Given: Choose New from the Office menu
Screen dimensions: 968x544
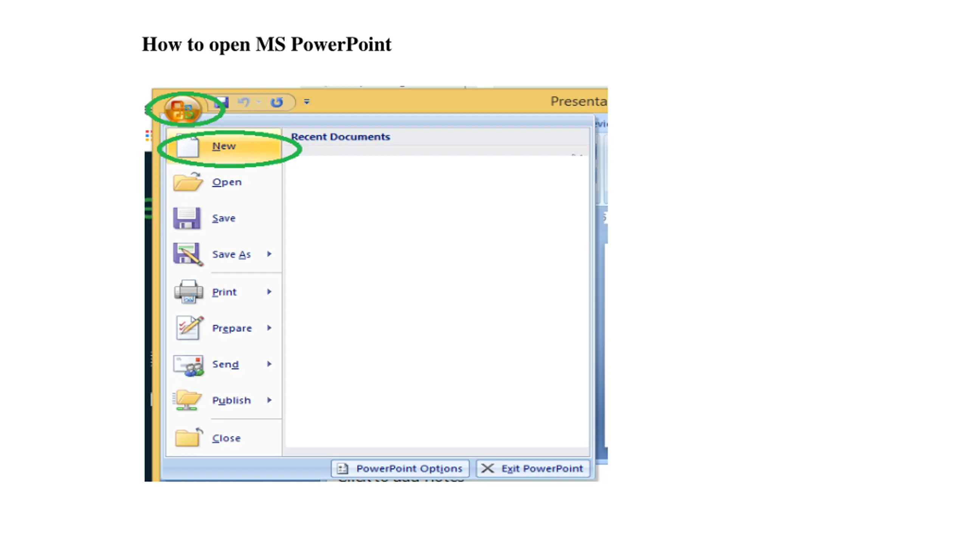Looking at the screenshot, I should (x=224, y=146).
